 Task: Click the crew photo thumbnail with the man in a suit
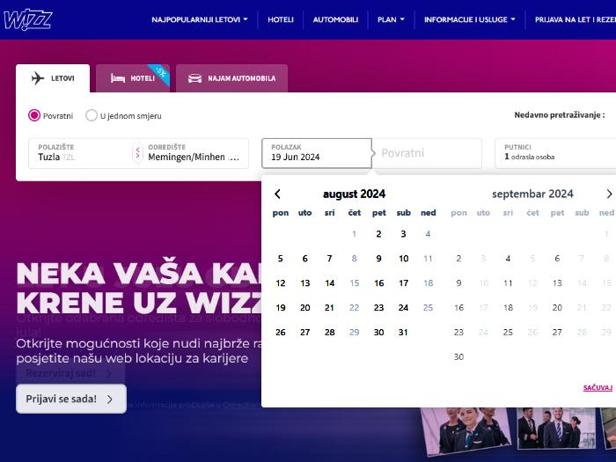[x=555, y=429]
